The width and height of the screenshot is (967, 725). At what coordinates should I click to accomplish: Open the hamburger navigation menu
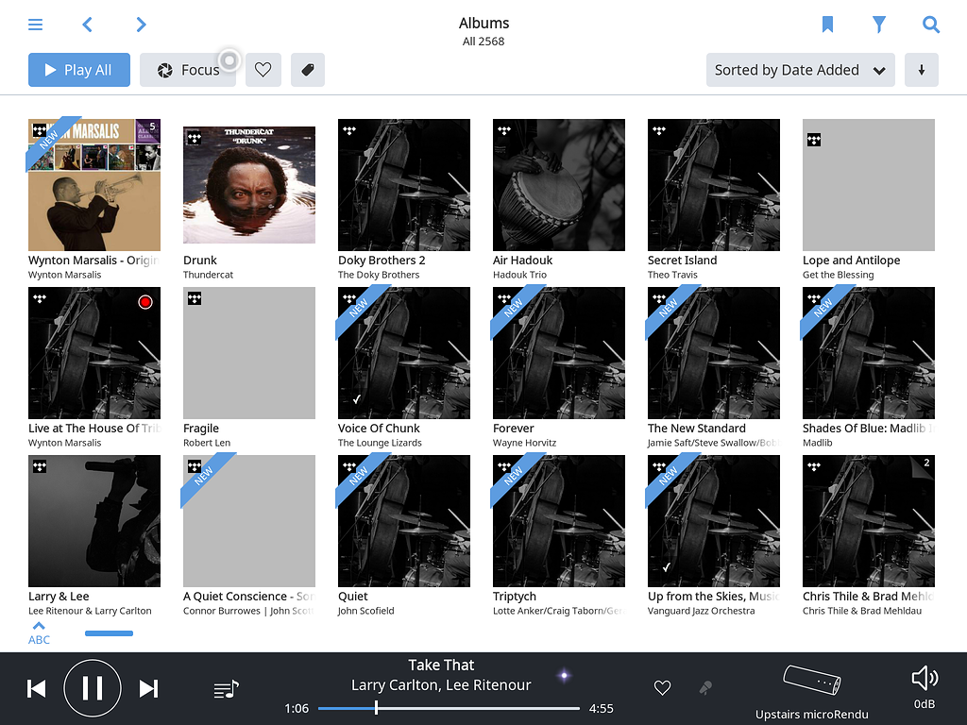[36, 25]
